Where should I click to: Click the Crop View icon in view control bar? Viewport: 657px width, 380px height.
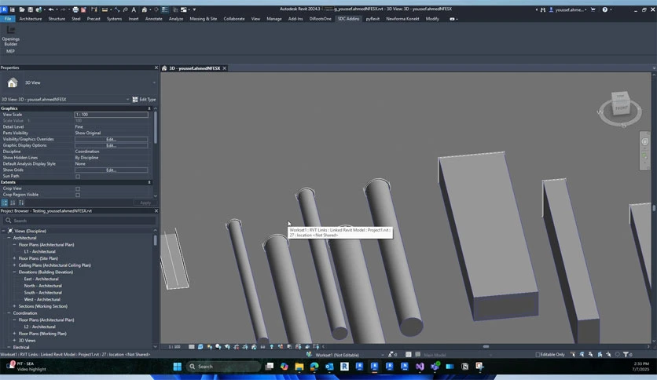[237, 346]
